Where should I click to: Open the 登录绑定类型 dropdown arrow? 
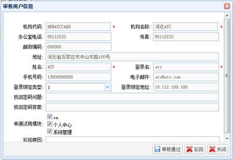(108, 87)
